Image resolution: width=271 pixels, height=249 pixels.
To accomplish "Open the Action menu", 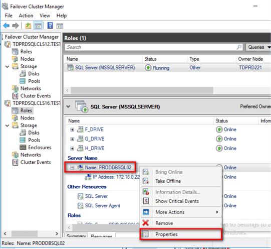I will pos(26,16).
